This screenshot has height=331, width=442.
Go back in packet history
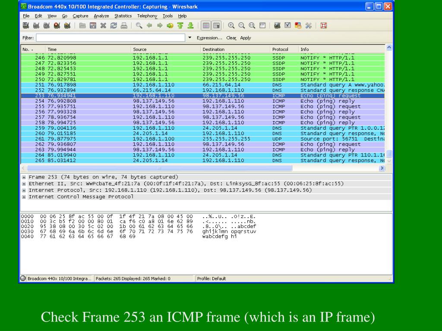(x=149, y=25)
